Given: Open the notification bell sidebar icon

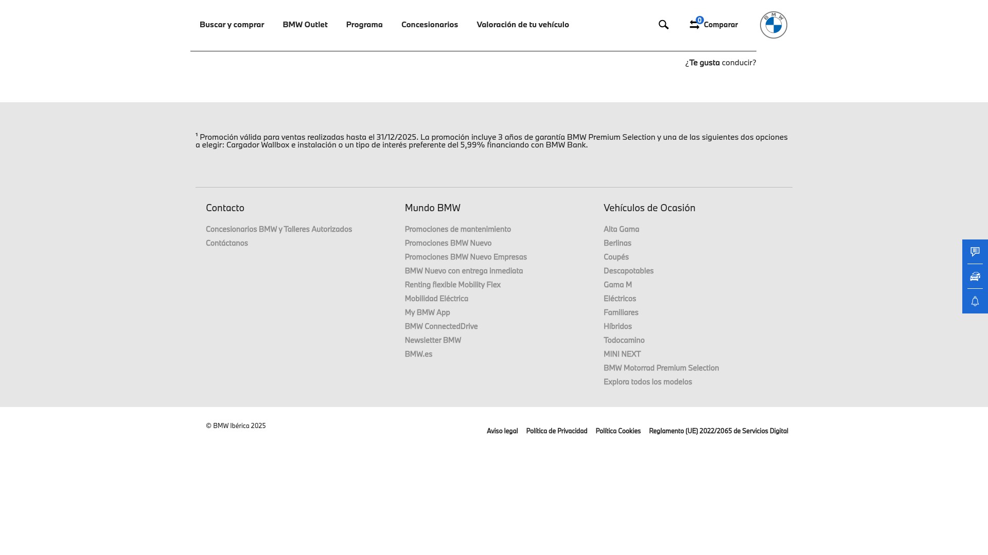Looking at the screenshot, I should pos(975,301).
